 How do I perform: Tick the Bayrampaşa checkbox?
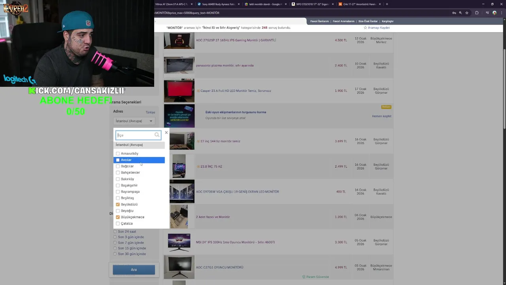(118, 192)
